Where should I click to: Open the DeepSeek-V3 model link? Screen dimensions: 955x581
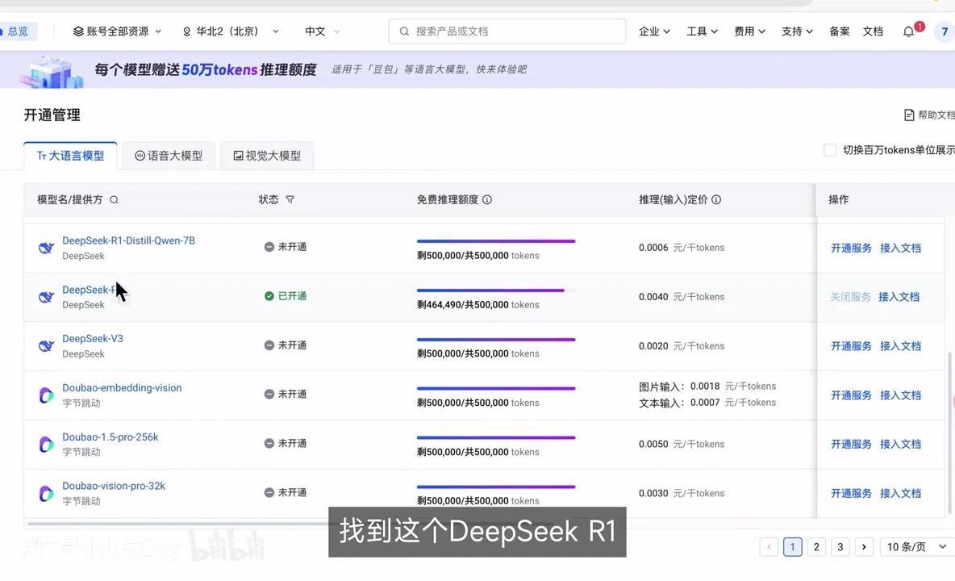(93, 339)
